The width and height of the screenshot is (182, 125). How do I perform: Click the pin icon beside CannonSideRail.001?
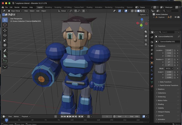pos(179,37)
